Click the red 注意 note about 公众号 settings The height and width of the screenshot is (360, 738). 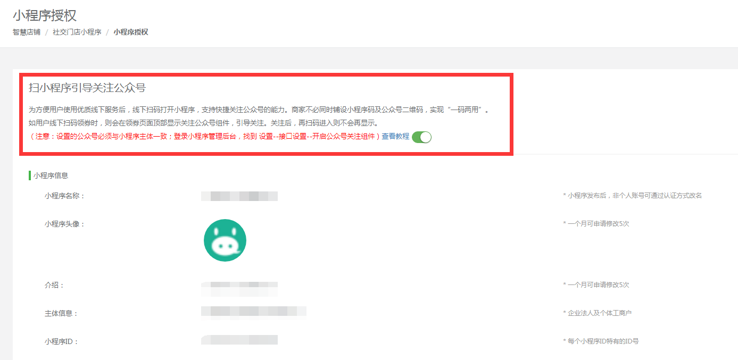(x=205, y=136)
